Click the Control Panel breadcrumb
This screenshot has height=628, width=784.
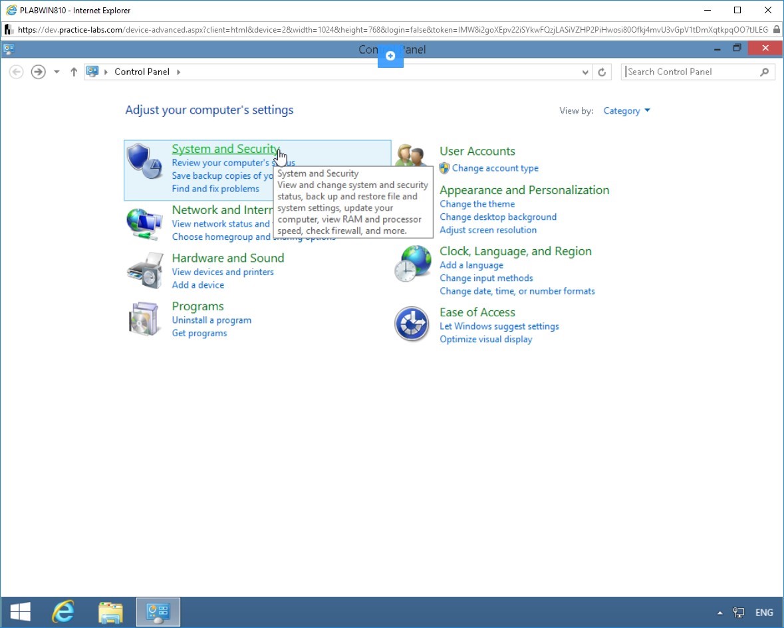coord(142,72)
